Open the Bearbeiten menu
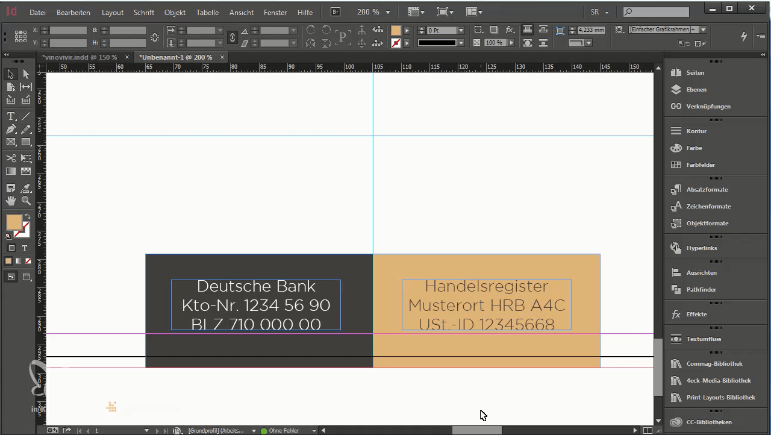The width and height of the screenshot is (771, 435). click(73, 12)
